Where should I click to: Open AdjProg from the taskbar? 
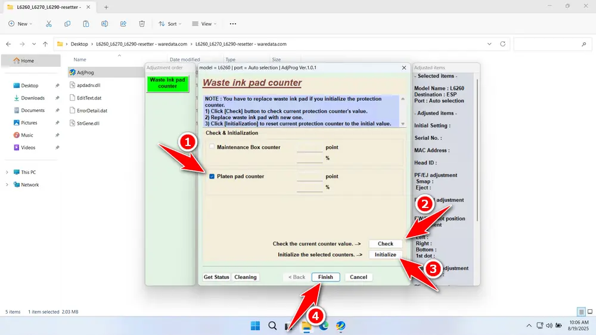[x=340, y=325]
